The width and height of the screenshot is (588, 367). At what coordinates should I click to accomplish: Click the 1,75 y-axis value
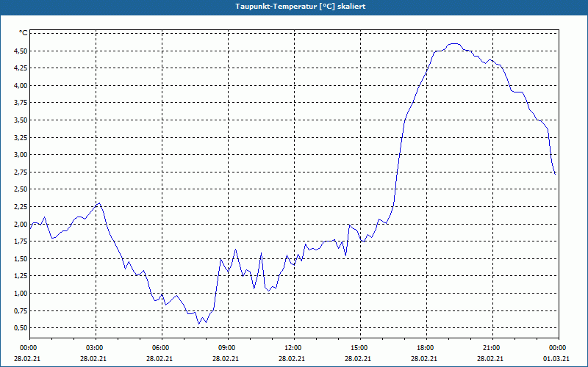tap(21, 241)
